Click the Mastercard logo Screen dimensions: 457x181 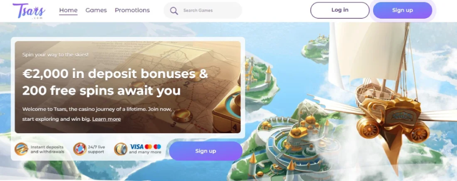click(148, 147)
